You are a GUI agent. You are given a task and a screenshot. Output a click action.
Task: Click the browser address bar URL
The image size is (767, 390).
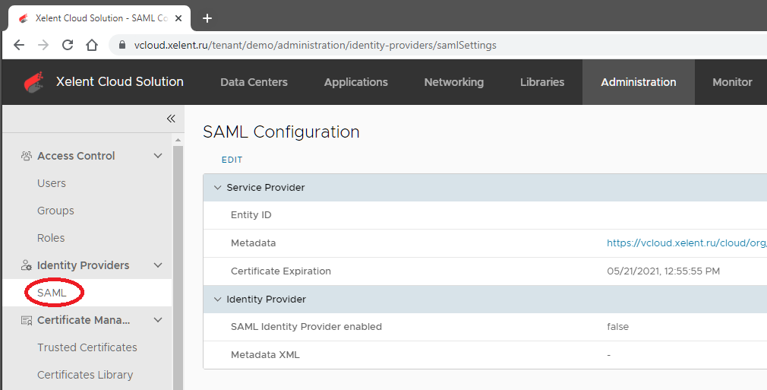315,45
